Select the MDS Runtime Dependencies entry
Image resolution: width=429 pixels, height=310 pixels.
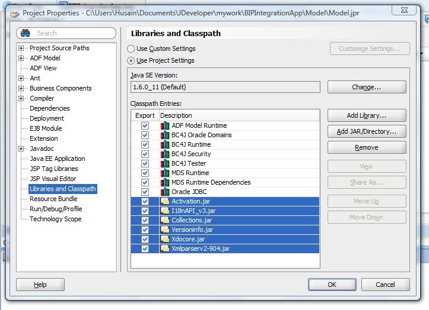click(225, 182)
